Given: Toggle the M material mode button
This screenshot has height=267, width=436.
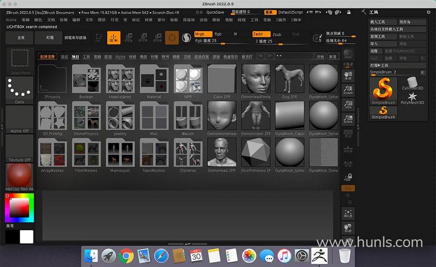Looking at the screenshot, I should point(235,34).
